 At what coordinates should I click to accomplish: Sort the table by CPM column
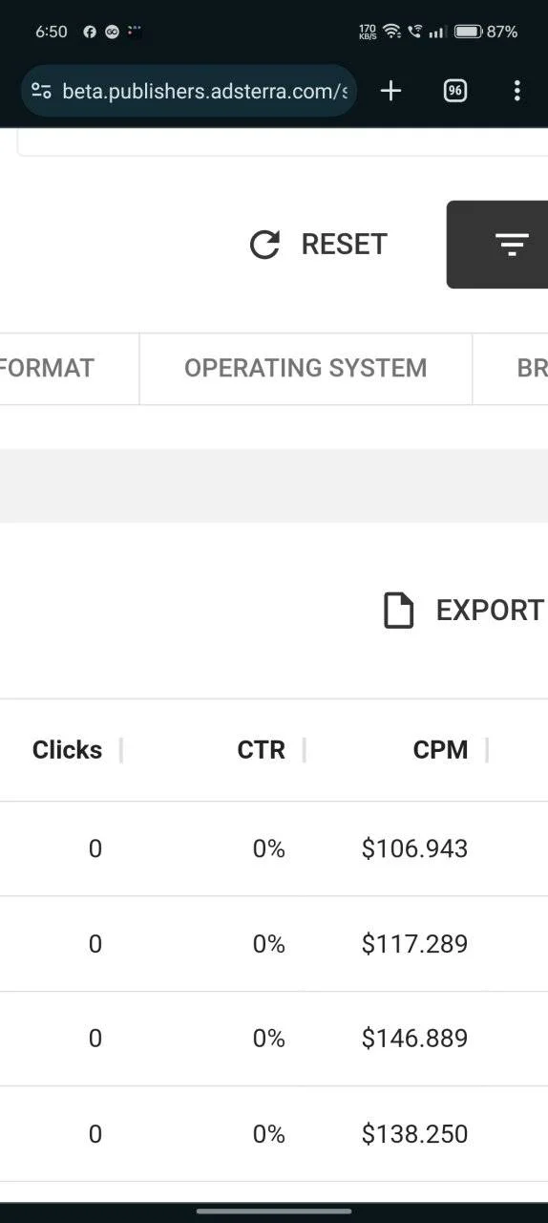(440, 750)
